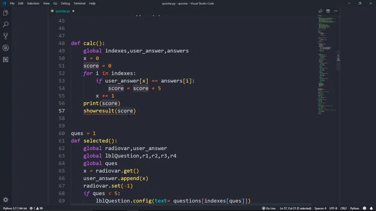Open the View menu

point(46,4)
